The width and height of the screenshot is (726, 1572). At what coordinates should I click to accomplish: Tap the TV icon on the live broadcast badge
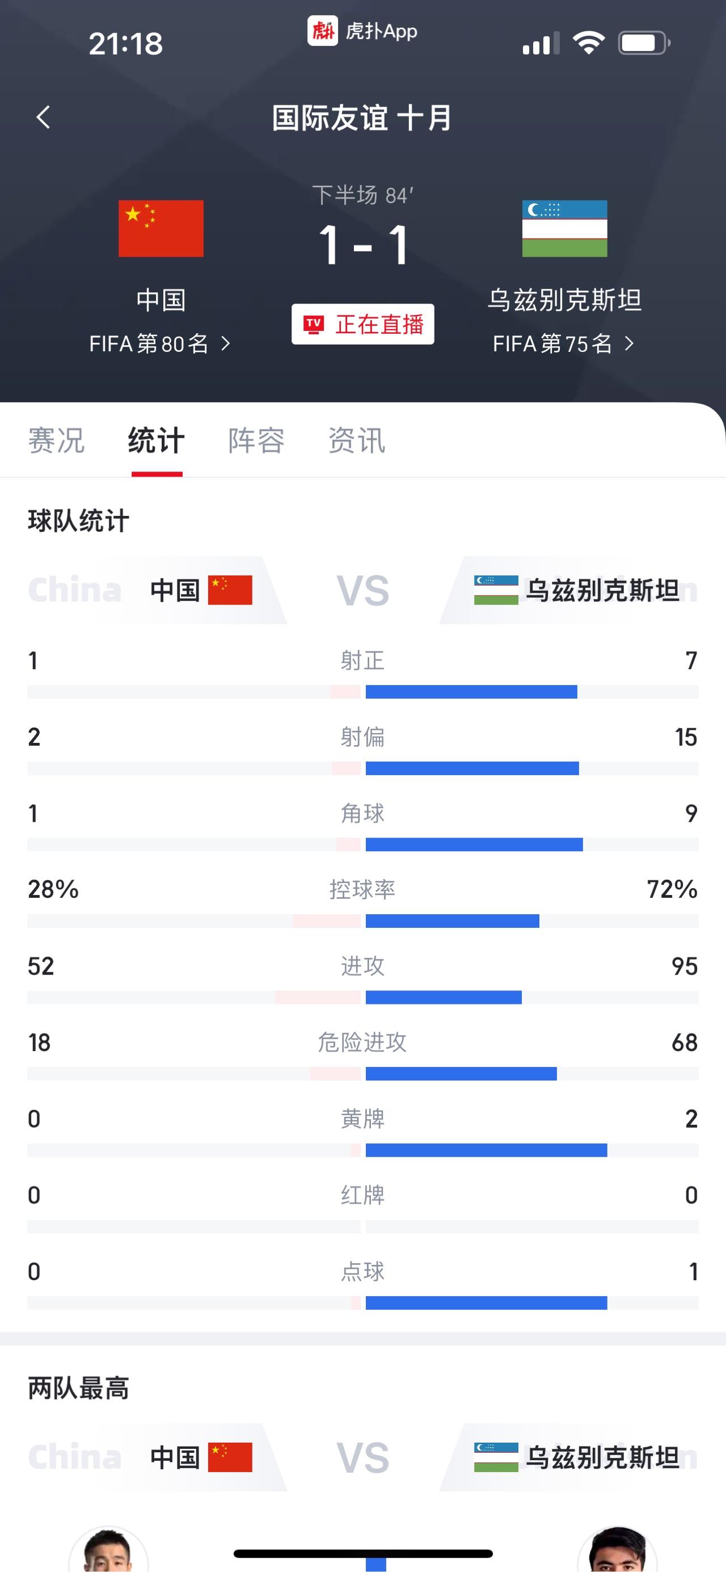[315, 323]
